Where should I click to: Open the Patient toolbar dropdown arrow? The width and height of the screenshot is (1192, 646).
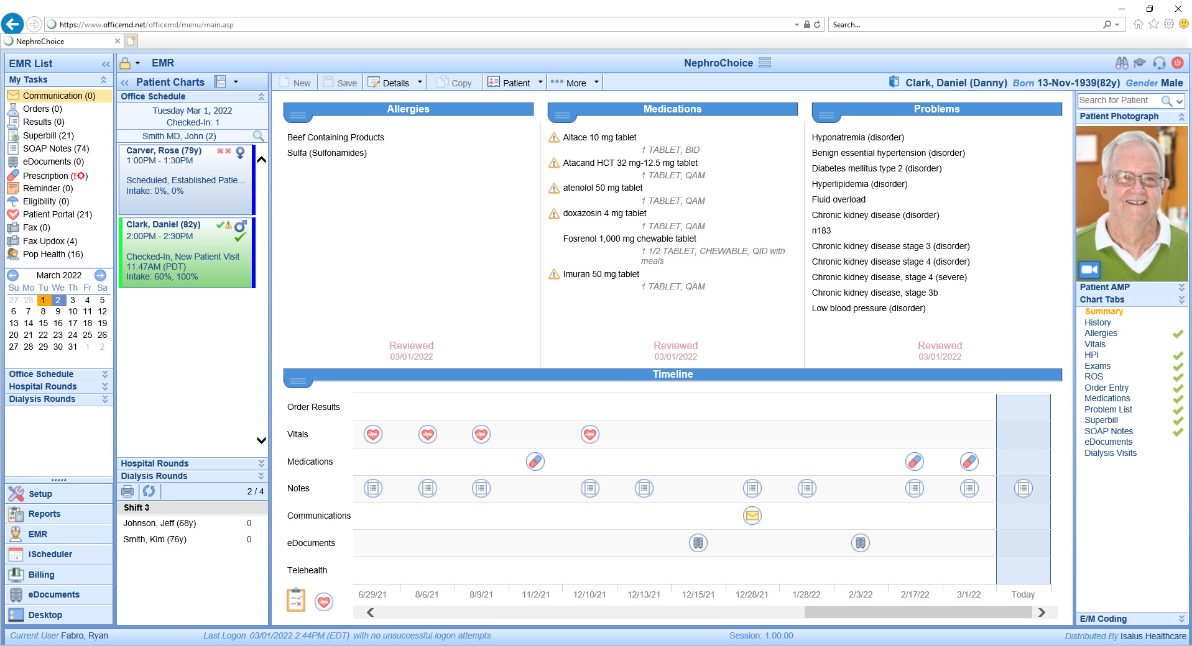point(540,82)
